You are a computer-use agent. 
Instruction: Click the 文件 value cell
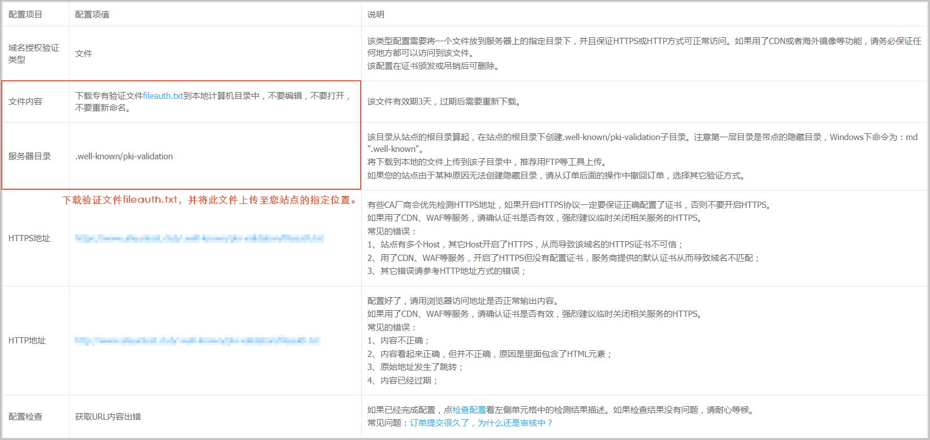coord(84,54)
